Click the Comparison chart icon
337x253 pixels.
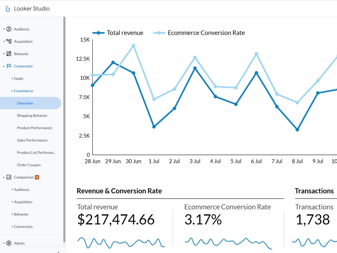coord(9,177)
